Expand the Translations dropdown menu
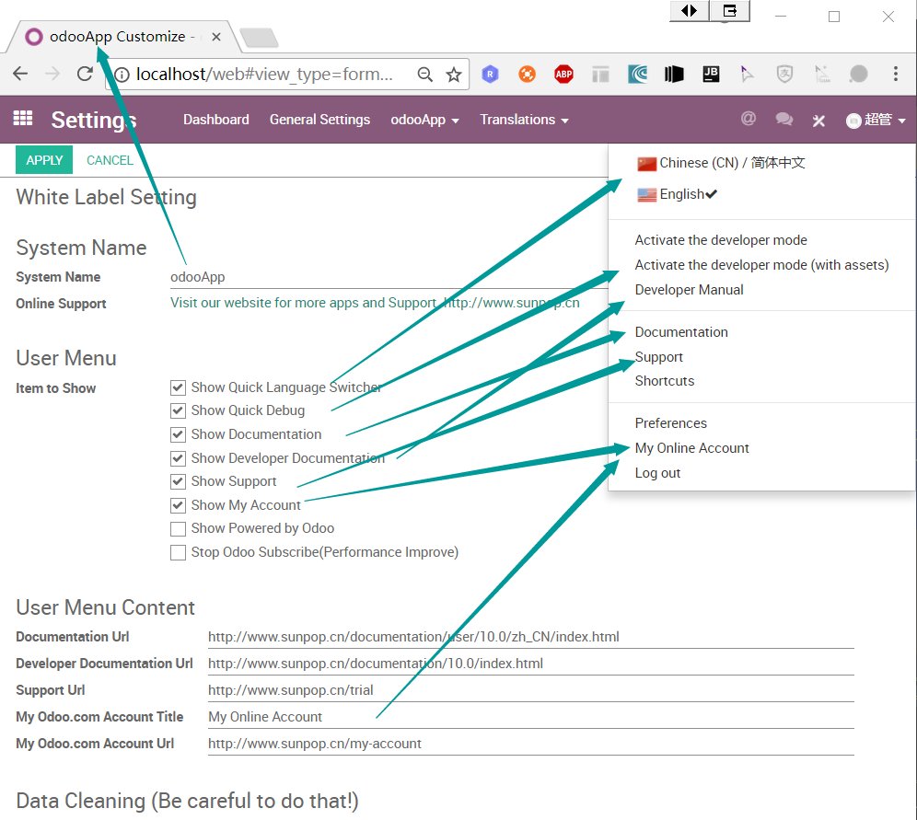The height and width of the screenshot is (820, 917). click(x=524, y=120)
